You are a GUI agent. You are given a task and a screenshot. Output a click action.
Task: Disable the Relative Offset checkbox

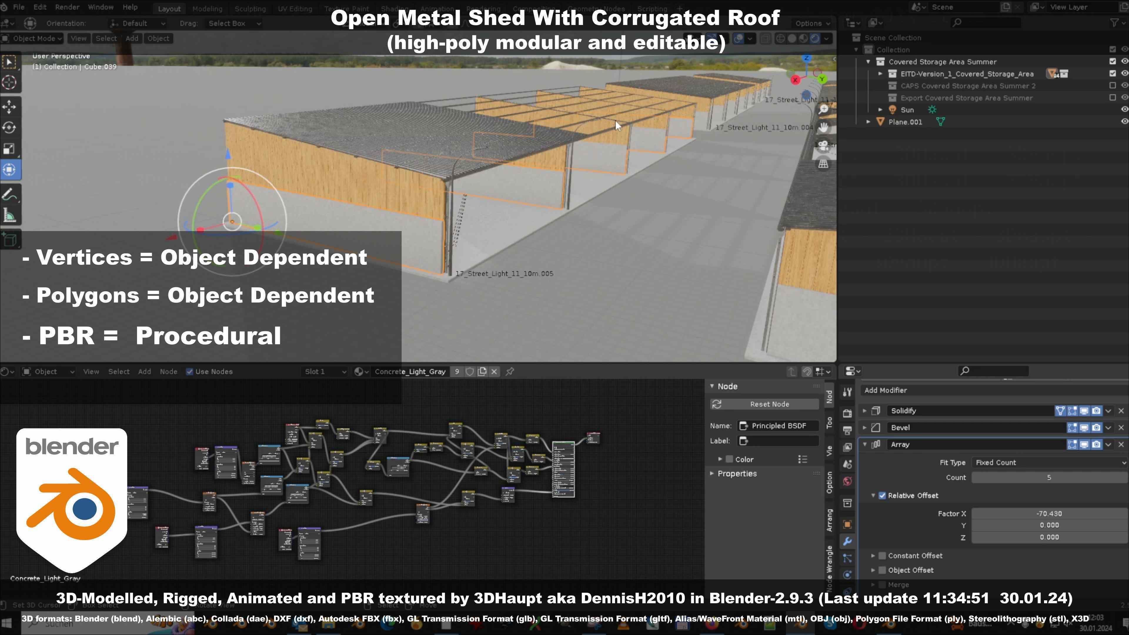[x=882, y=496]
